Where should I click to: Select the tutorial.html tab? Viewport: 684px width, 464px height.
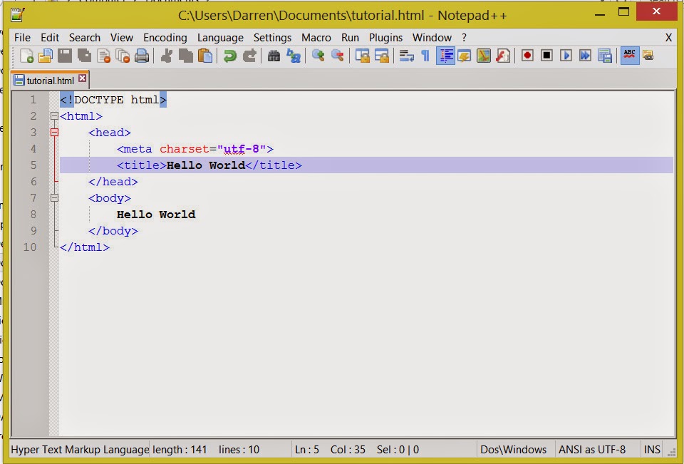pos(50,80)
